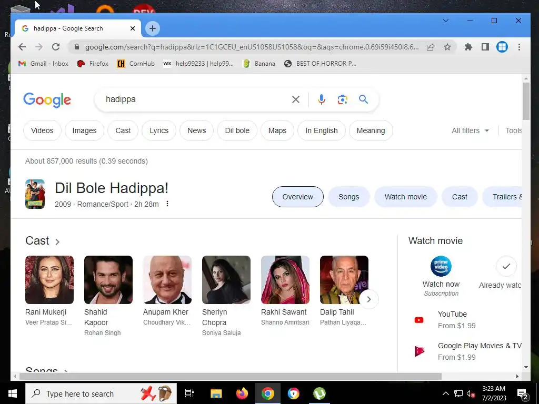Open Chrome's three-dot menu
This screenshot has height=404, width=539.
coord(519,47)
